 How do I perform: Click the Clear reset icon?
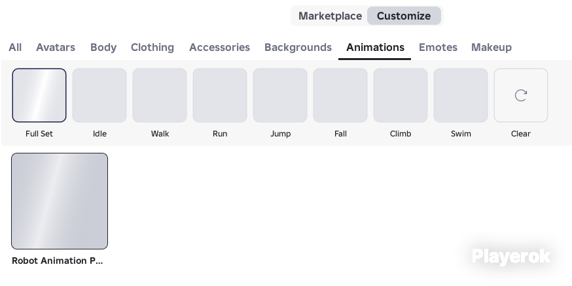point(521,95)
